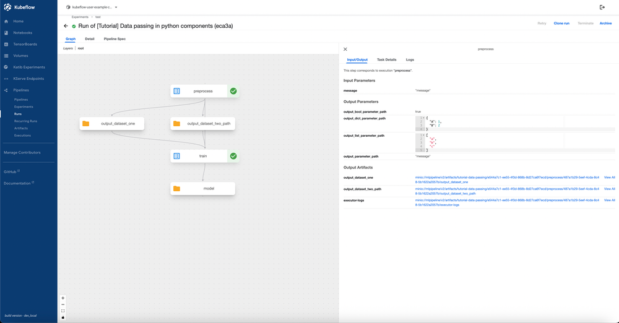The height and width of the screenshot is (323, 619).
Task: Zoom in on the graph canvas
Action: (63, 298)
